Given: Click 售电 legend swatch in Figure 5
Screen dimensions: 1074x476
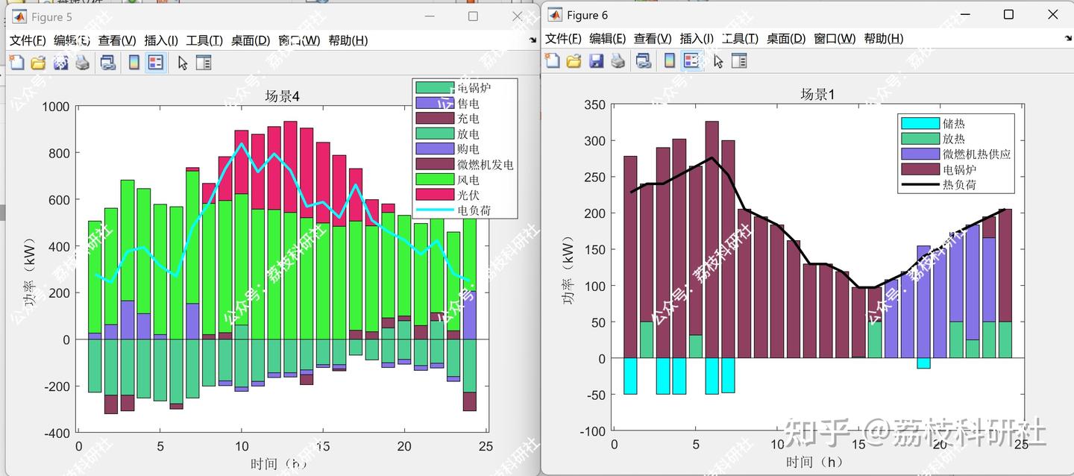Looking at the screenshot, I should click(434, 103).
